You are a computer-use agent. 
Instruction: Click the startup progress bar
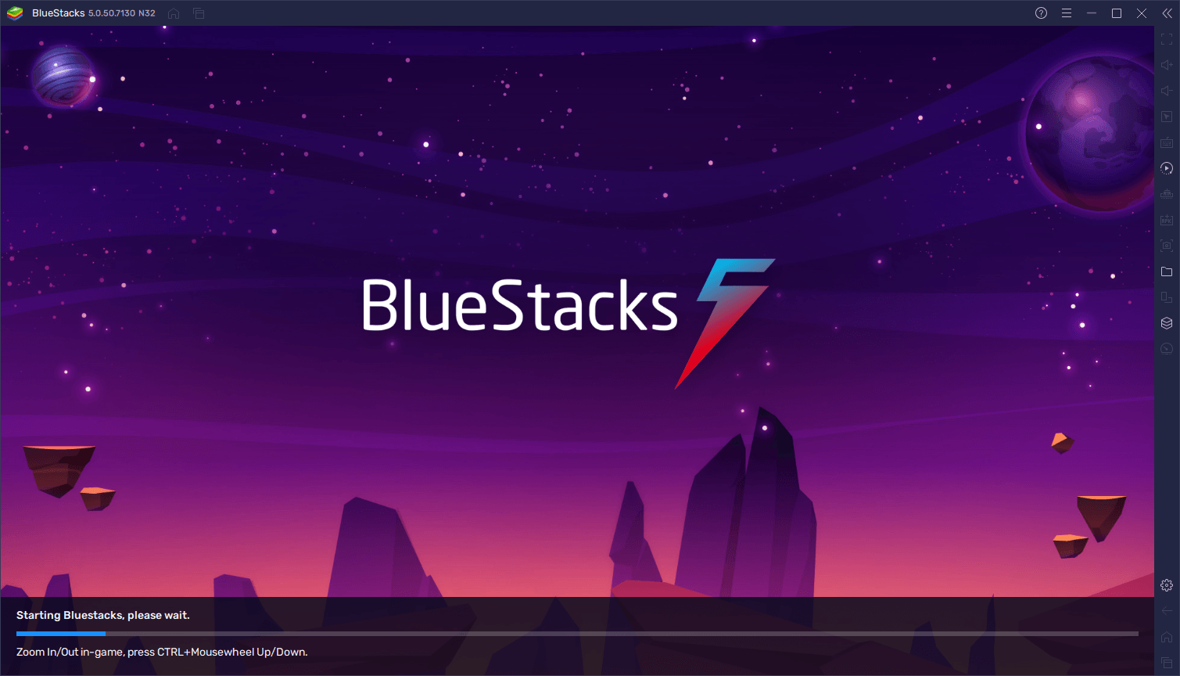pos(577,634)
